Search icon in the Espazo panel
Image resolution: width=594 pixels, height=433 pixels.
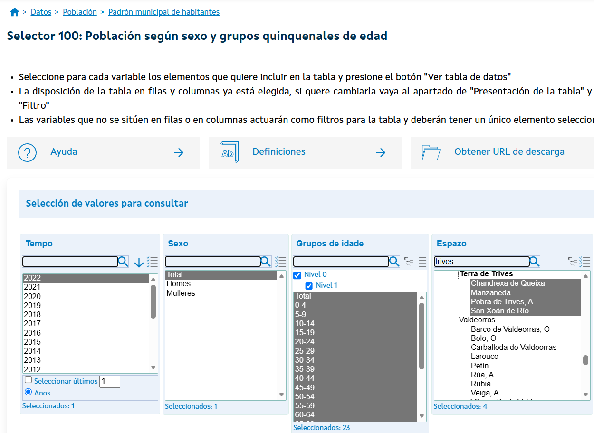coord(535,262)
